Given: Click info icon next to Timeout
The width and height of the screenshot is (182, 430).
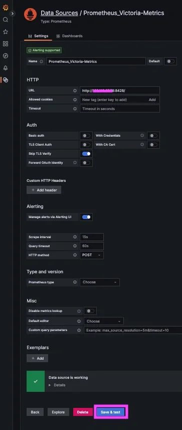Looking at the screenshot, I should [75, 109].
